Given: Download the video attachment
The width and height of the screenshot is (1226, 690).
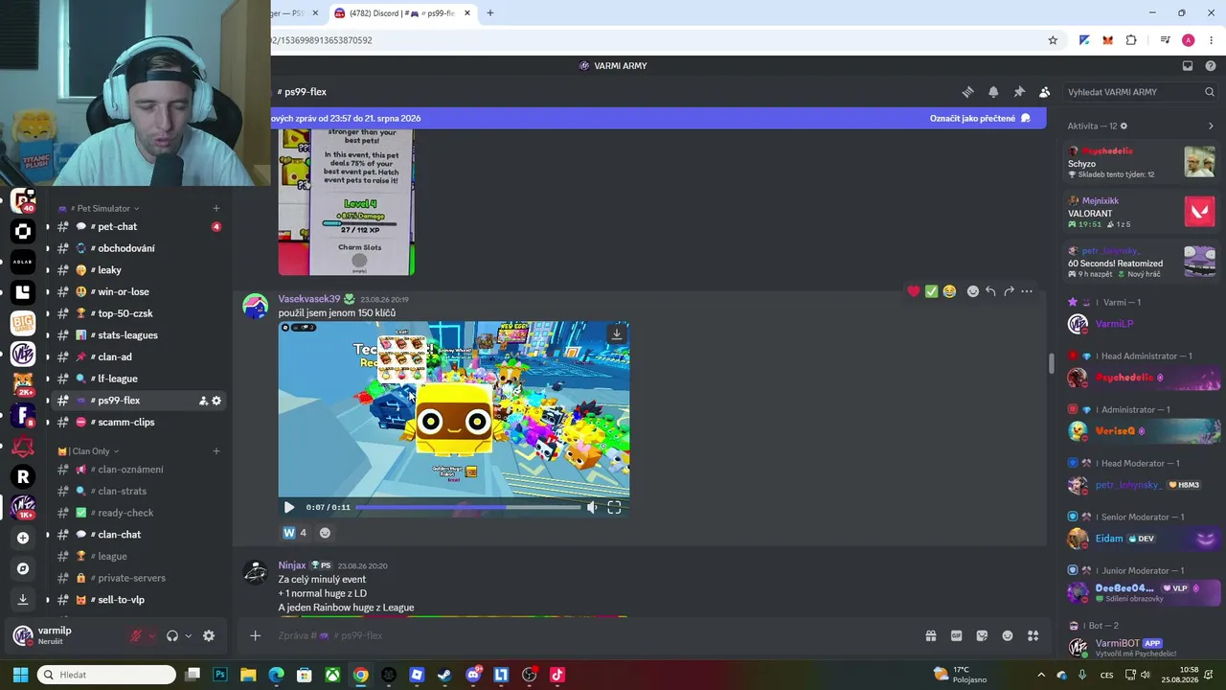Looking at the screenshot, I should pyautogui.click(x=617, y=333).
